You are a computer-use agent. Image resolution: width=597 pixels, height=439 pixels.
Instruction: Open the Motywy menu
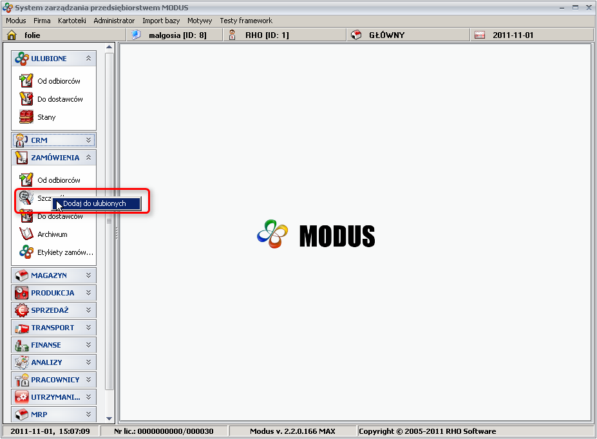(200, 21)
